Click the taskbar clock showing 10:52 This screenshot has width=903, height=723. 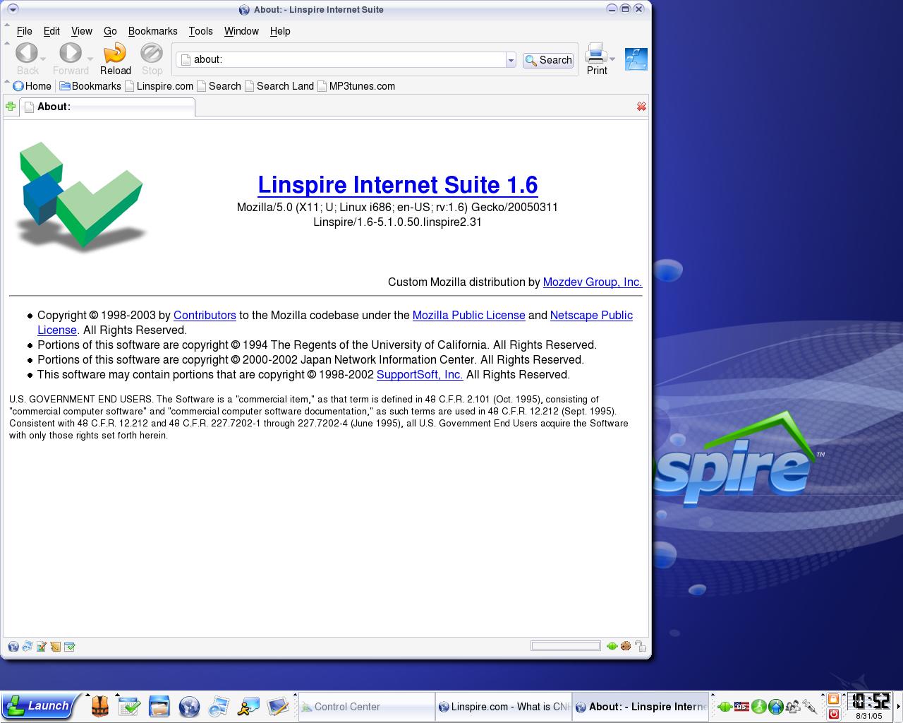click(x=869, y=701)
